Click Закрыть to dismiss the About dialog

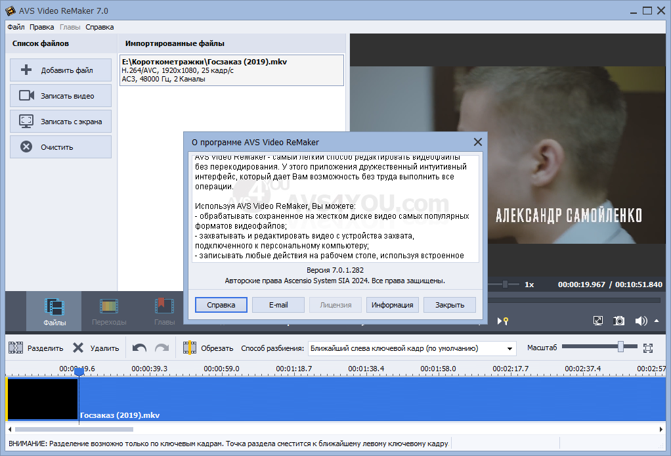(450, 305)
